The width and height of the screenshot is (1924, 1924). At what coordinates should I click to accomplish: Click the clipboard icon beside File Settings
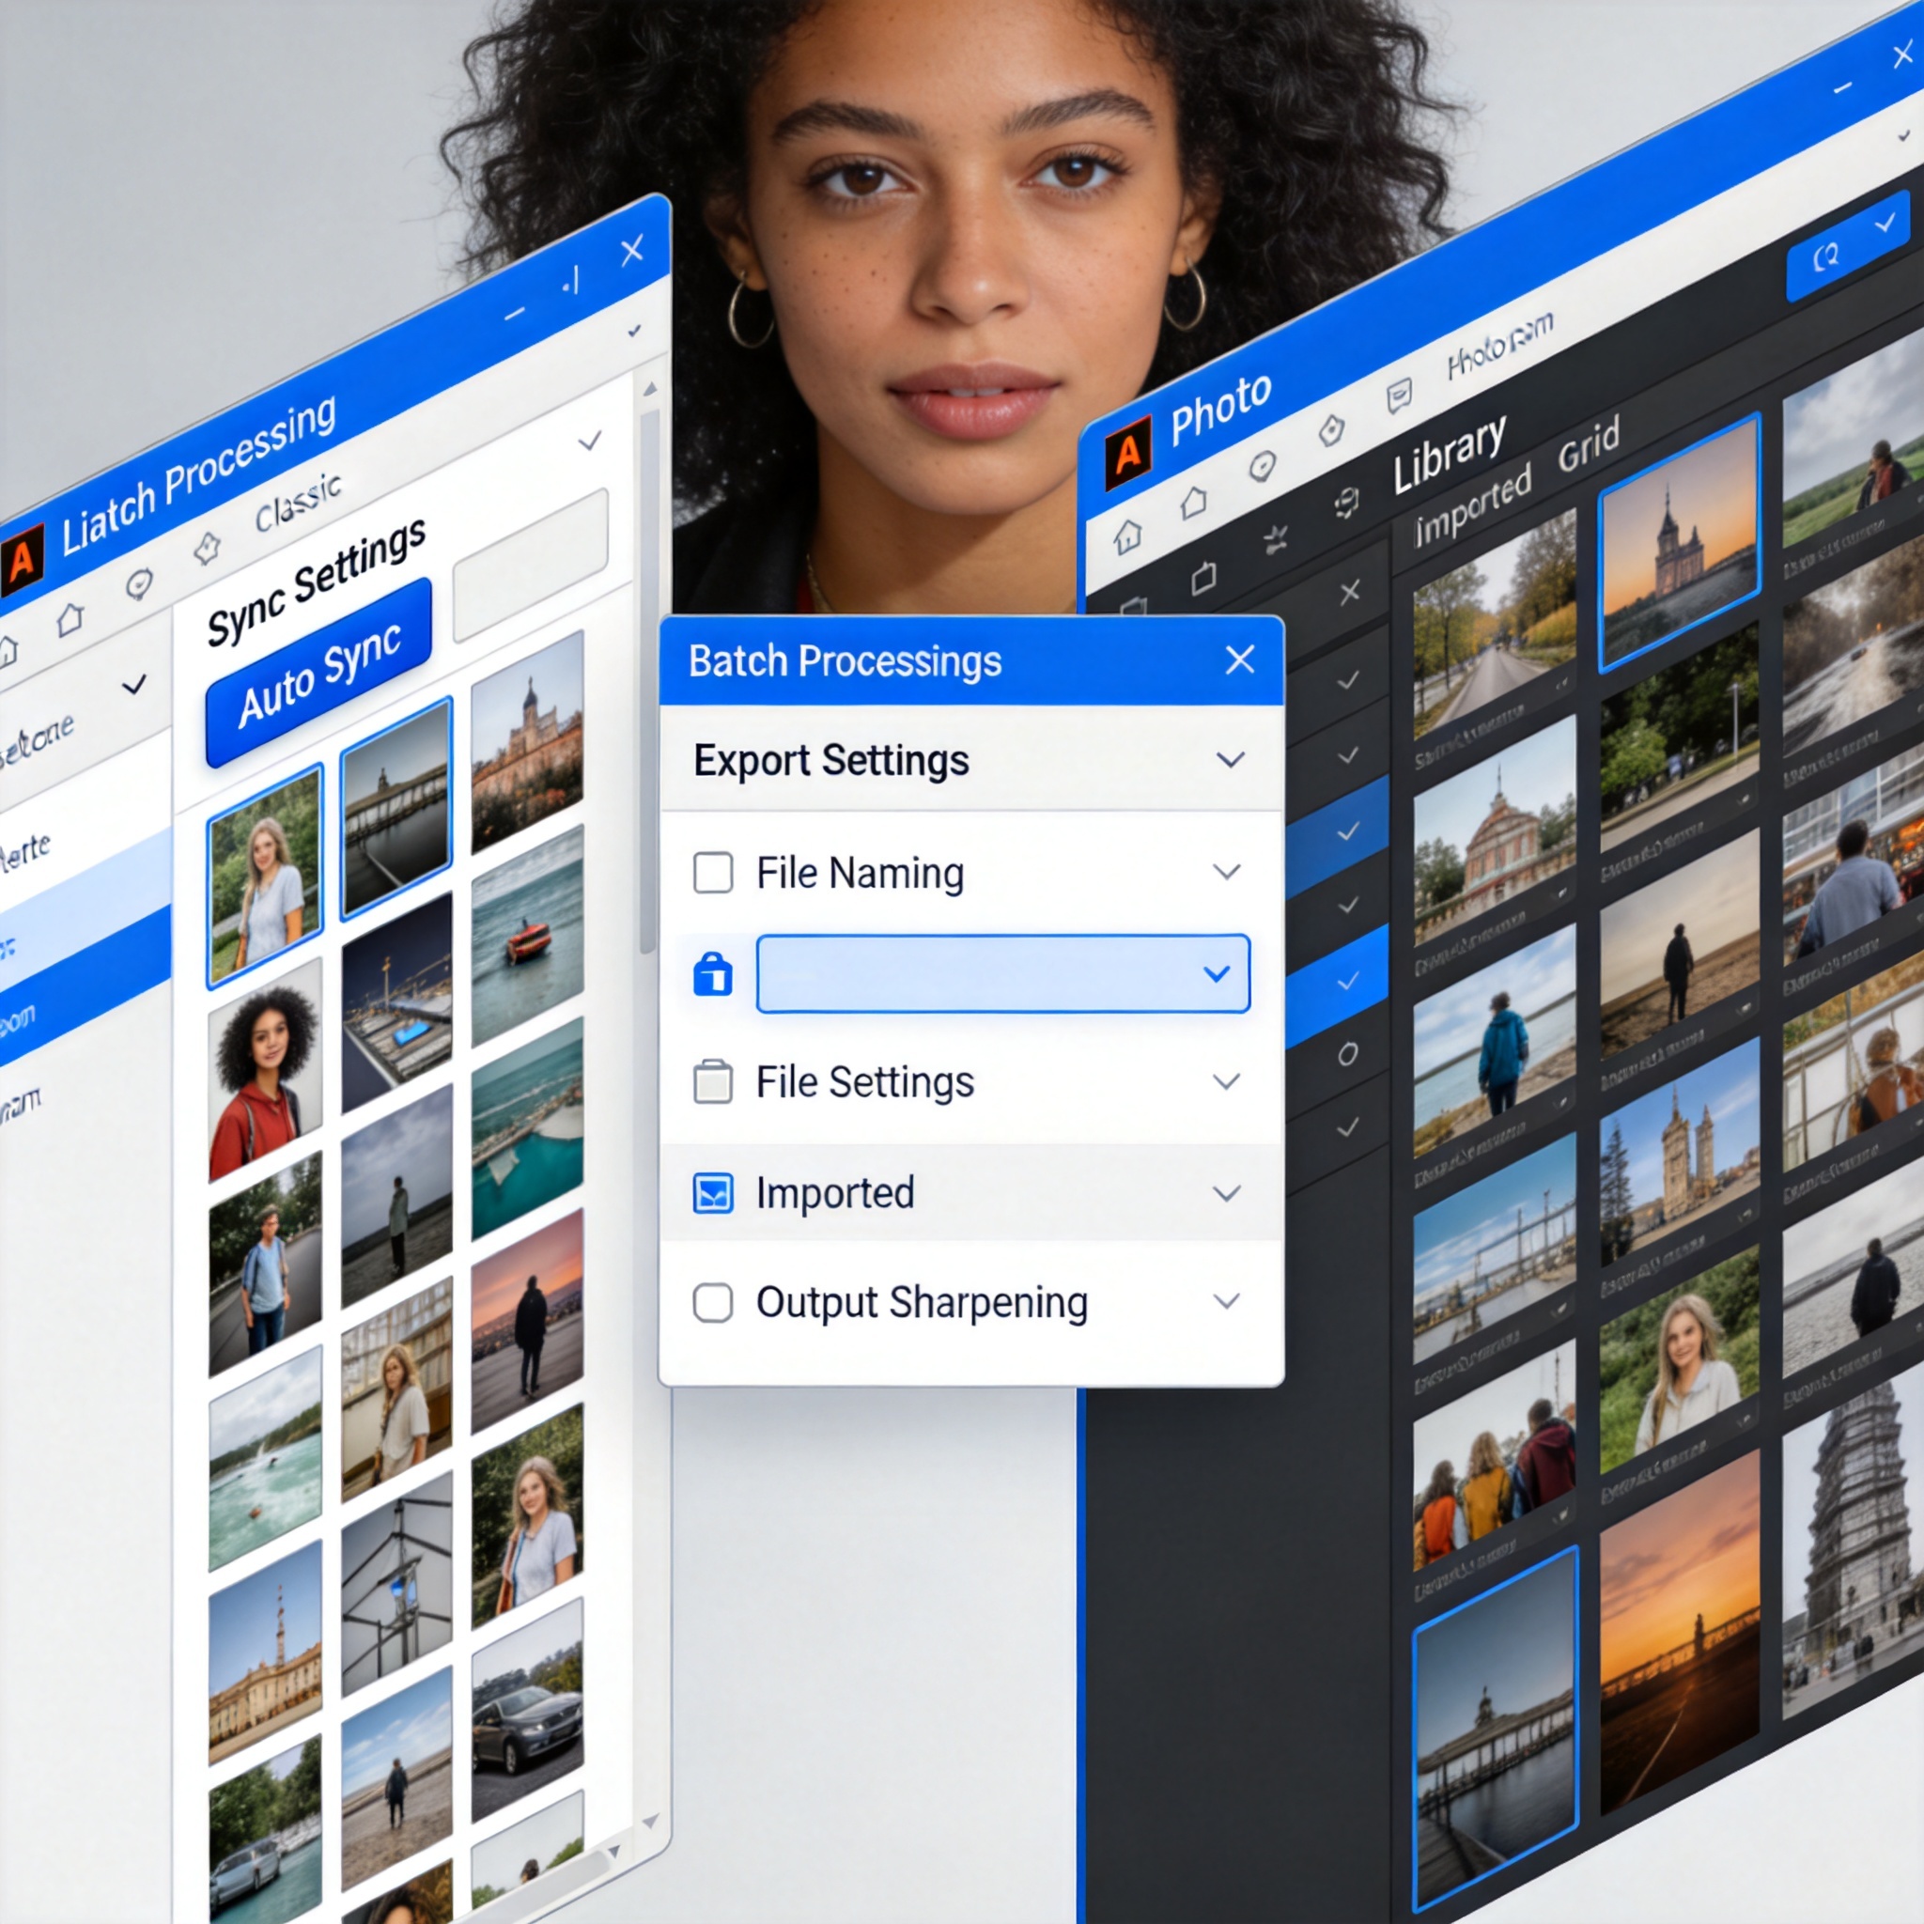pyautogui.click(x=712, y=1081)
